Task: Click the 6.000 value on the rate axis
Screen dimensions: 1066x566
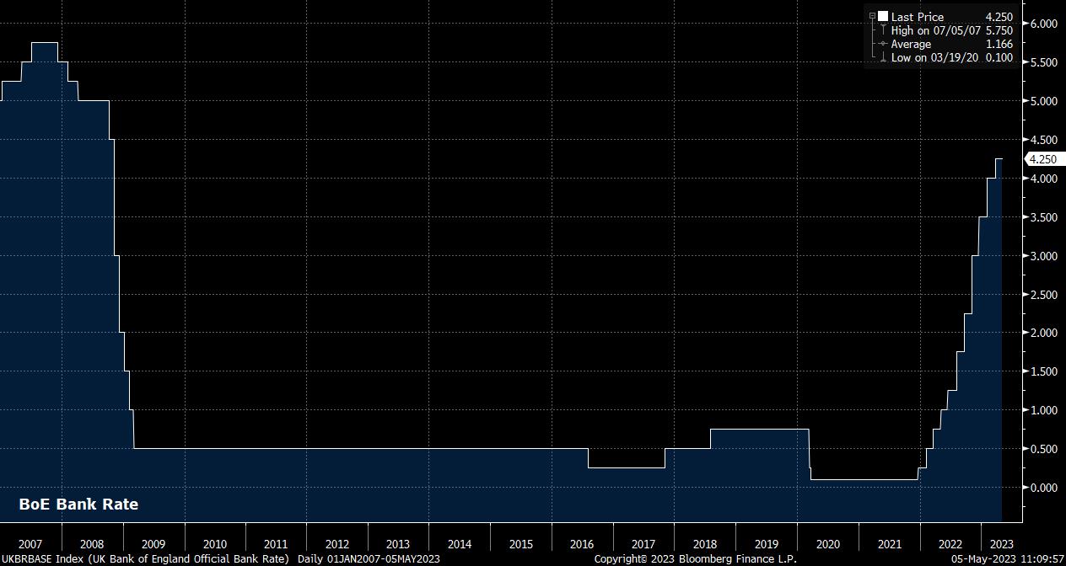Action: tap(1044, 24)
